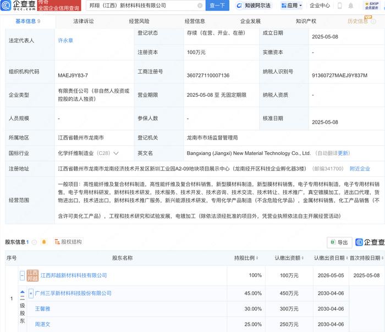Expand the 广州三孚新材料 shareholder row
Image resolution: width=385 pixels, height=332 pixels.
[x=31, y=293]
